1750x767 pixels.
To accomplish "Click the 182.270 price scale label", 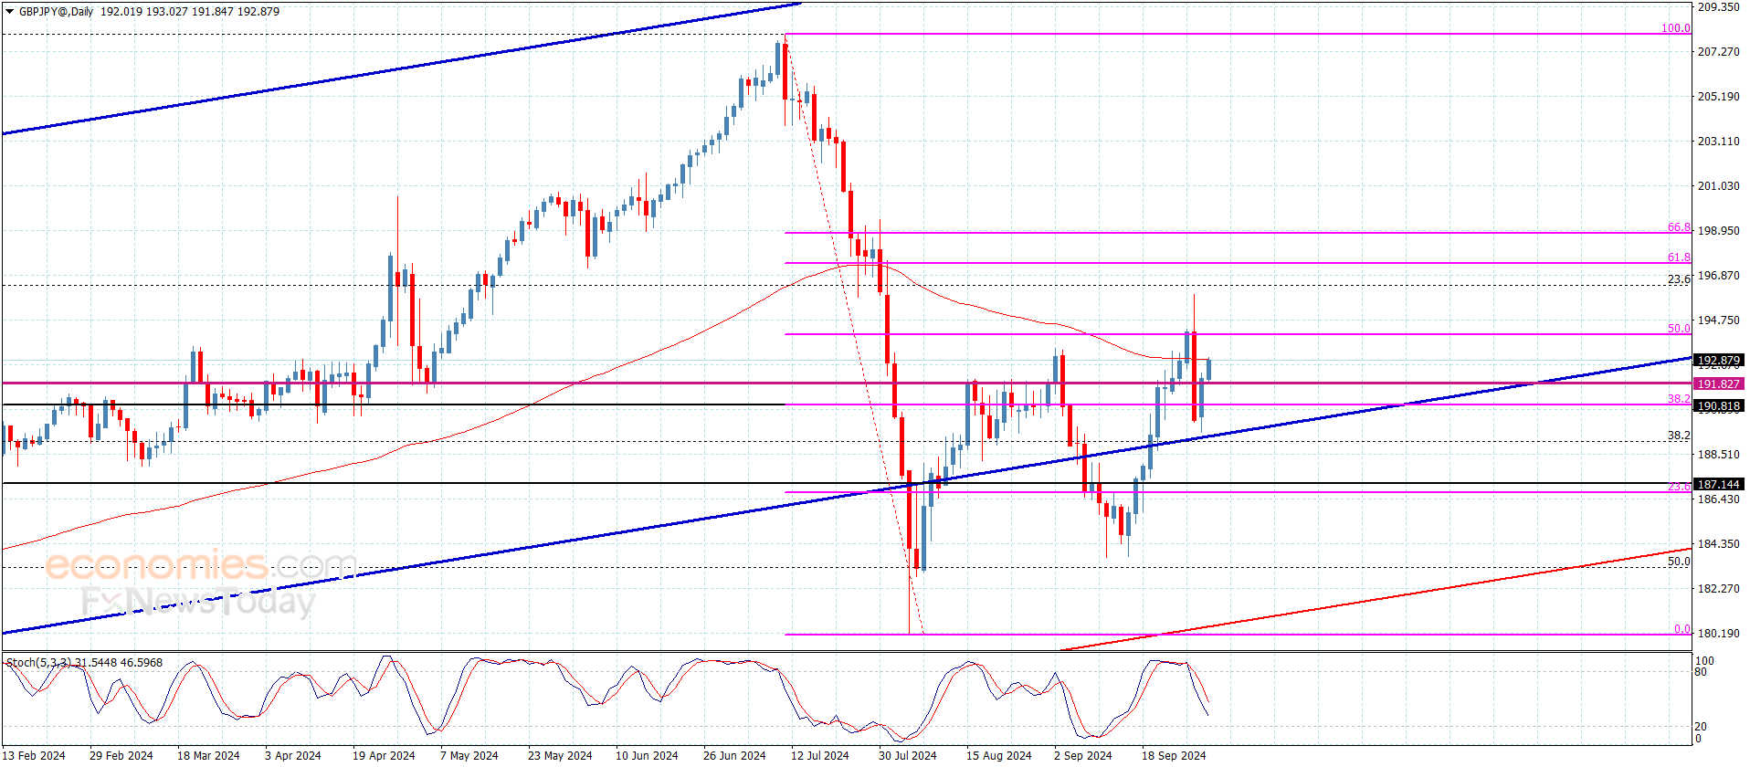I will click(x=1718, y=589).
